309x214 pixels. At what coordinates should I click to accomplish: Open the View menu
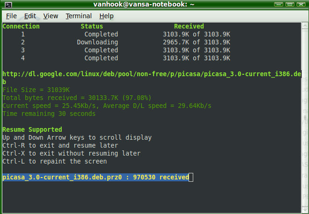(x=51, y=16)
